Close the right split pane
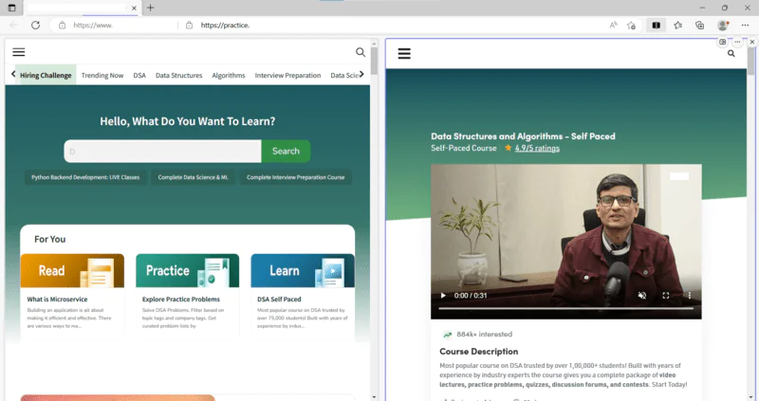Viewport: 759px width, 401px height. 751,42
